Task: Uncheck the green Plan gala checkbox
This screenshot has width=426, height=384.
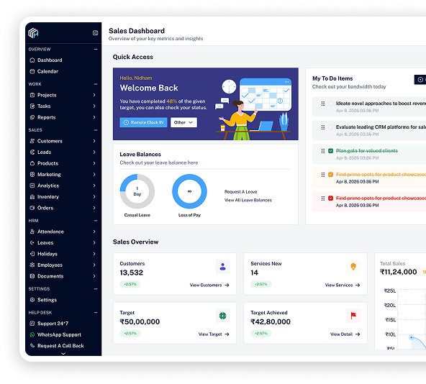Action: pyautogui.click(x=330, y=151)
